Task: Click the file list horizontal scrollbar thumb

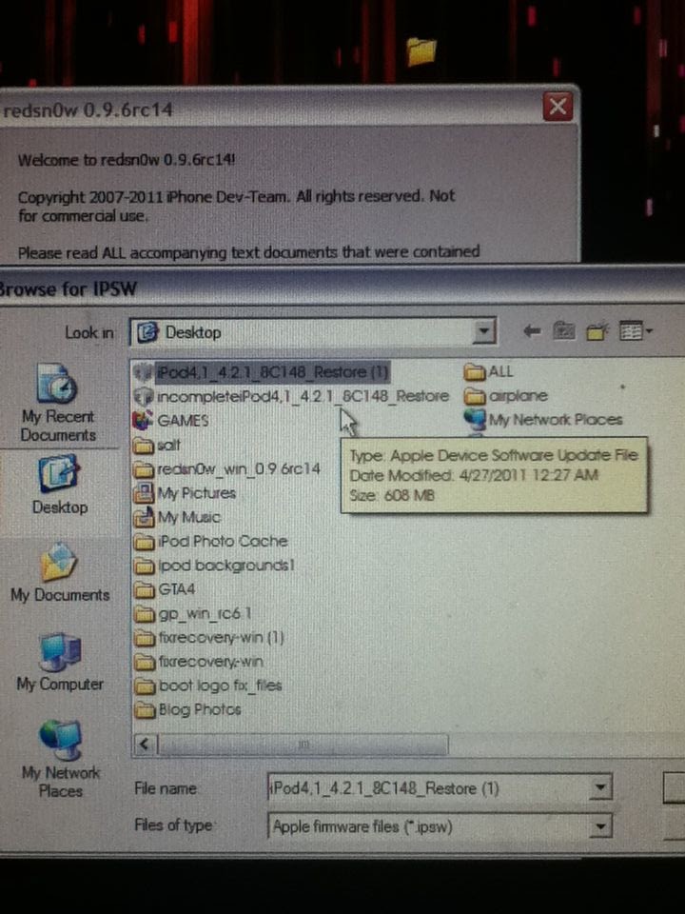Action: click(303, 745)
